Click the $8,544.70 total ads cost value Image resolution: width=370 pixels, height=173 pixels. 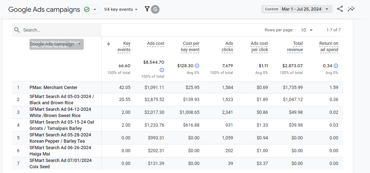point(154,62)
